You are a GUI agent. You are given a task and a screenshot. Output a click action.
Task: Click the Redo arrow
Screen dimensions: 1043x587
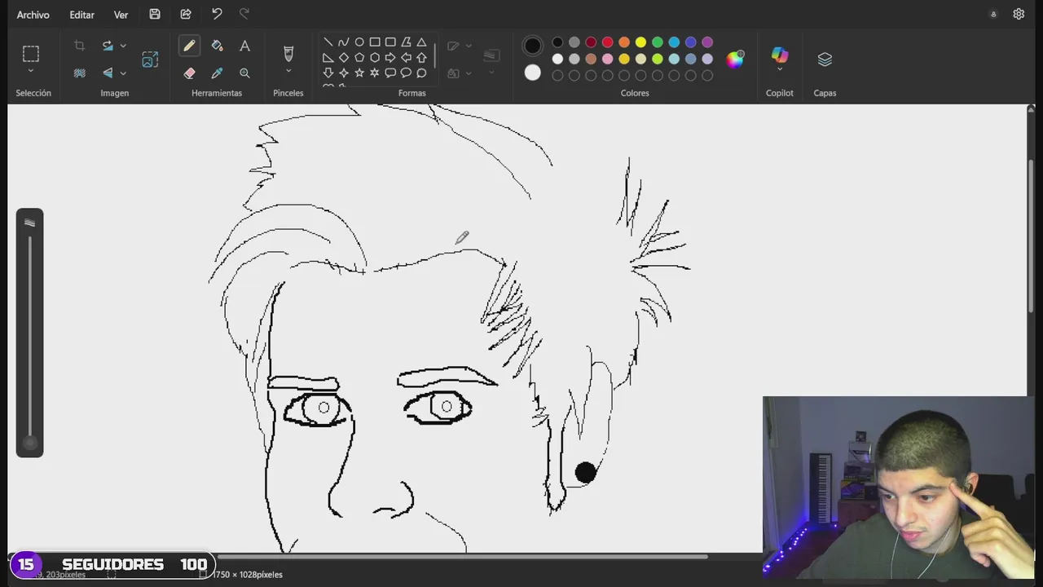pyautogui.click(x=244, y=14)
